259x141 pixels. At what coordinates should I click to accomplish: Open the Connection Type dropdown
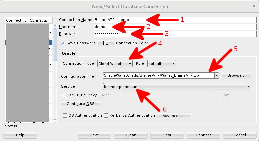[x=115, y=64]
